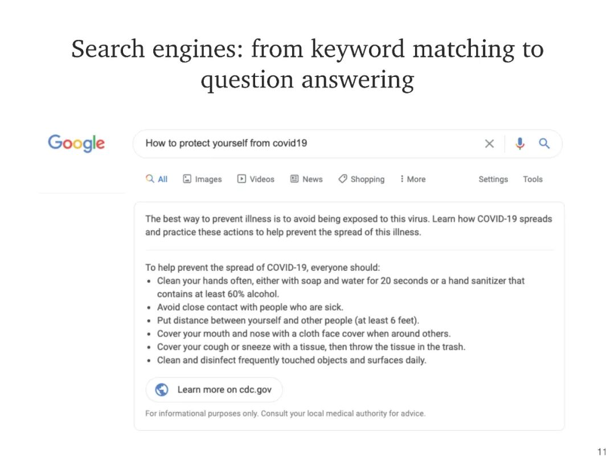Switch to the All results tab
The height and width of the screenshot is (461, 615).
(157, 179)
